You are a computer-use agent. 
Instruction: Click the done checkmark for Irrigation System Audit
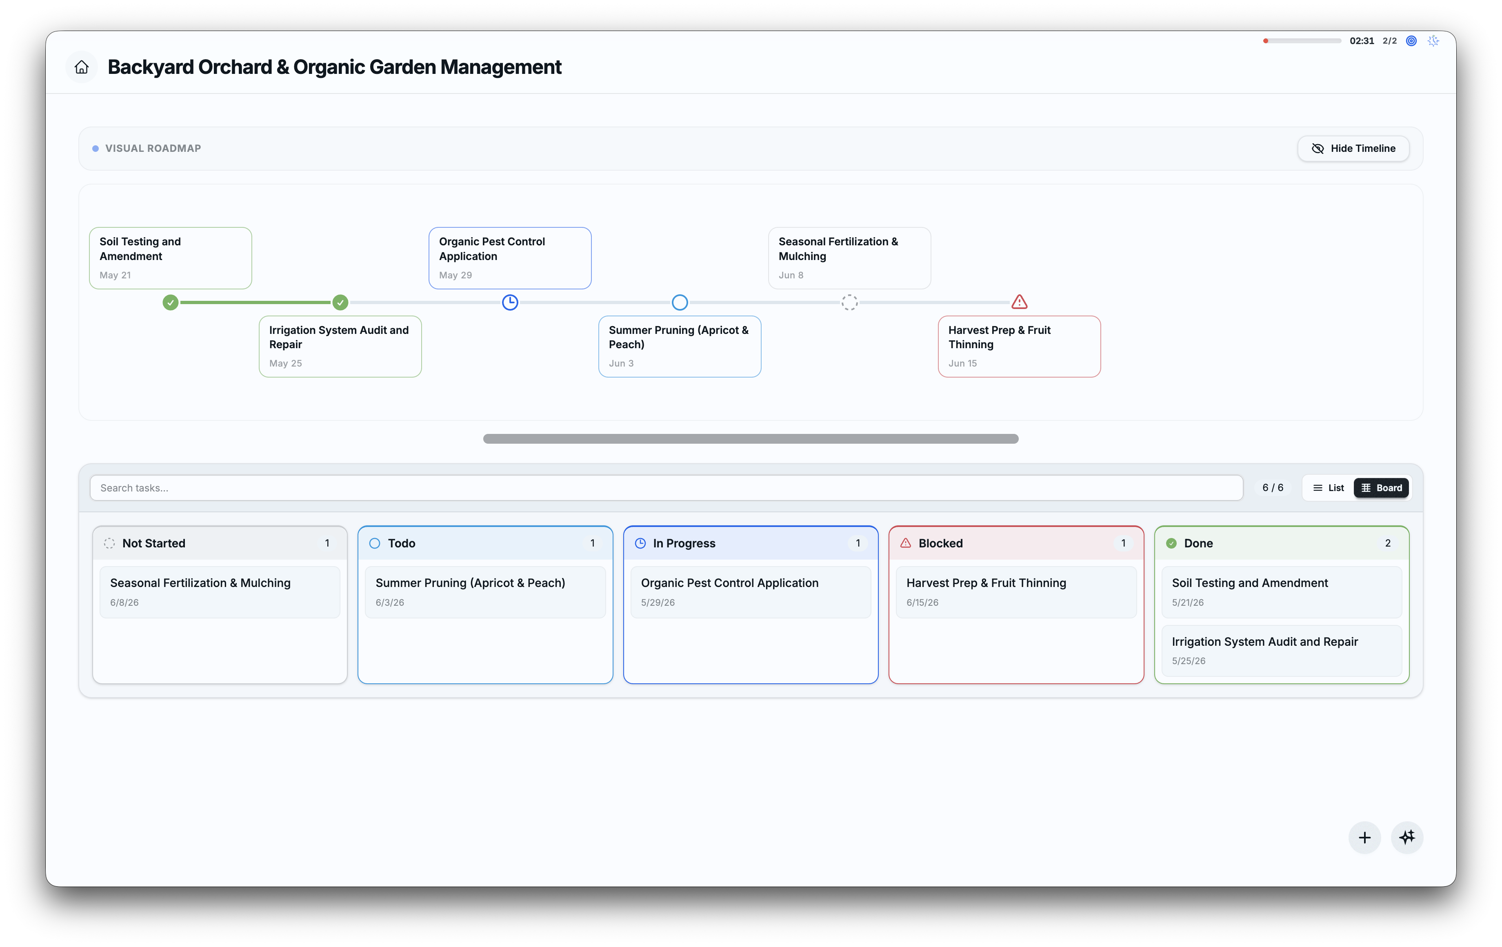click(340, 302)
